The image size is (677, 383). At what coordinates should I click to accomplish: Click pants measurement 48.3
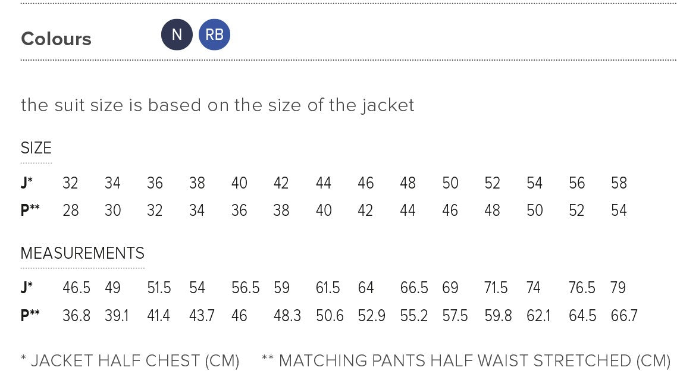tap(287, 315)
